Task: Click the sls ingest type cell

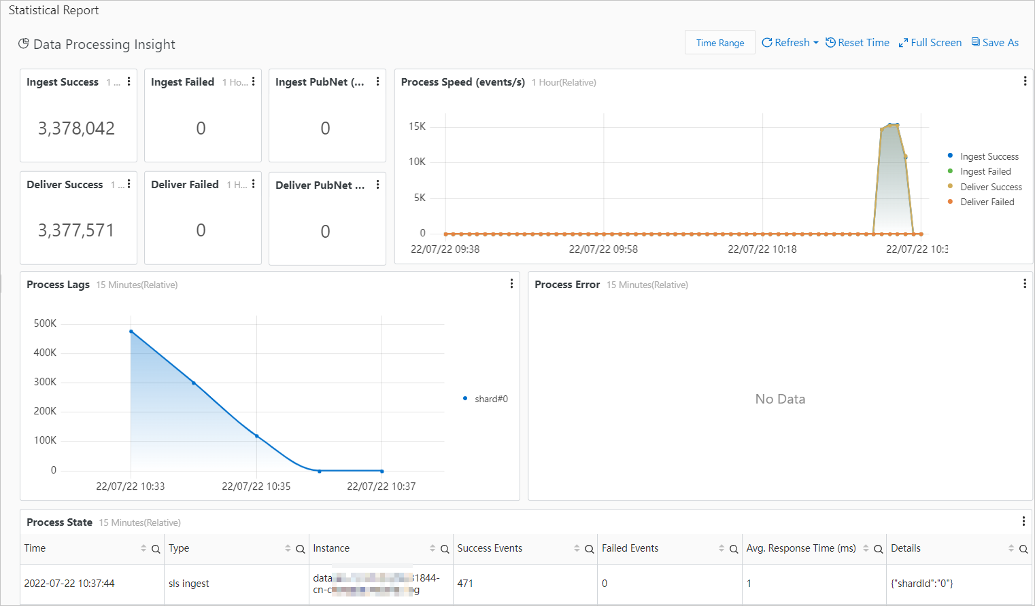Action: 189,584
